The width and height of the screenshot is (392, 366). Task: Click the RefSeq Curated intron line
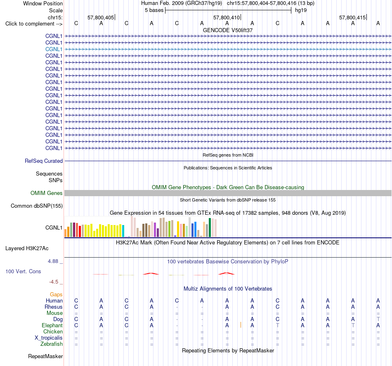click(228, 161)
